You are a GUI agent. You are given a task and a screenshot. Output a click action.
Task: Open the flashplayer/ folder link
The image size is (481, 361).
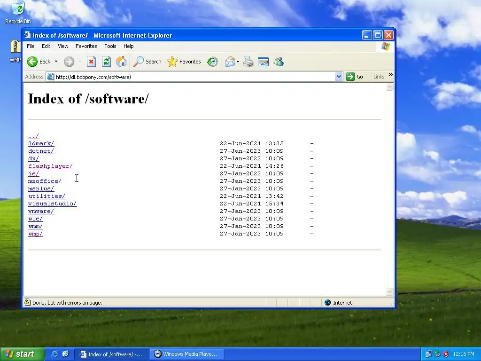click(51, 166)
